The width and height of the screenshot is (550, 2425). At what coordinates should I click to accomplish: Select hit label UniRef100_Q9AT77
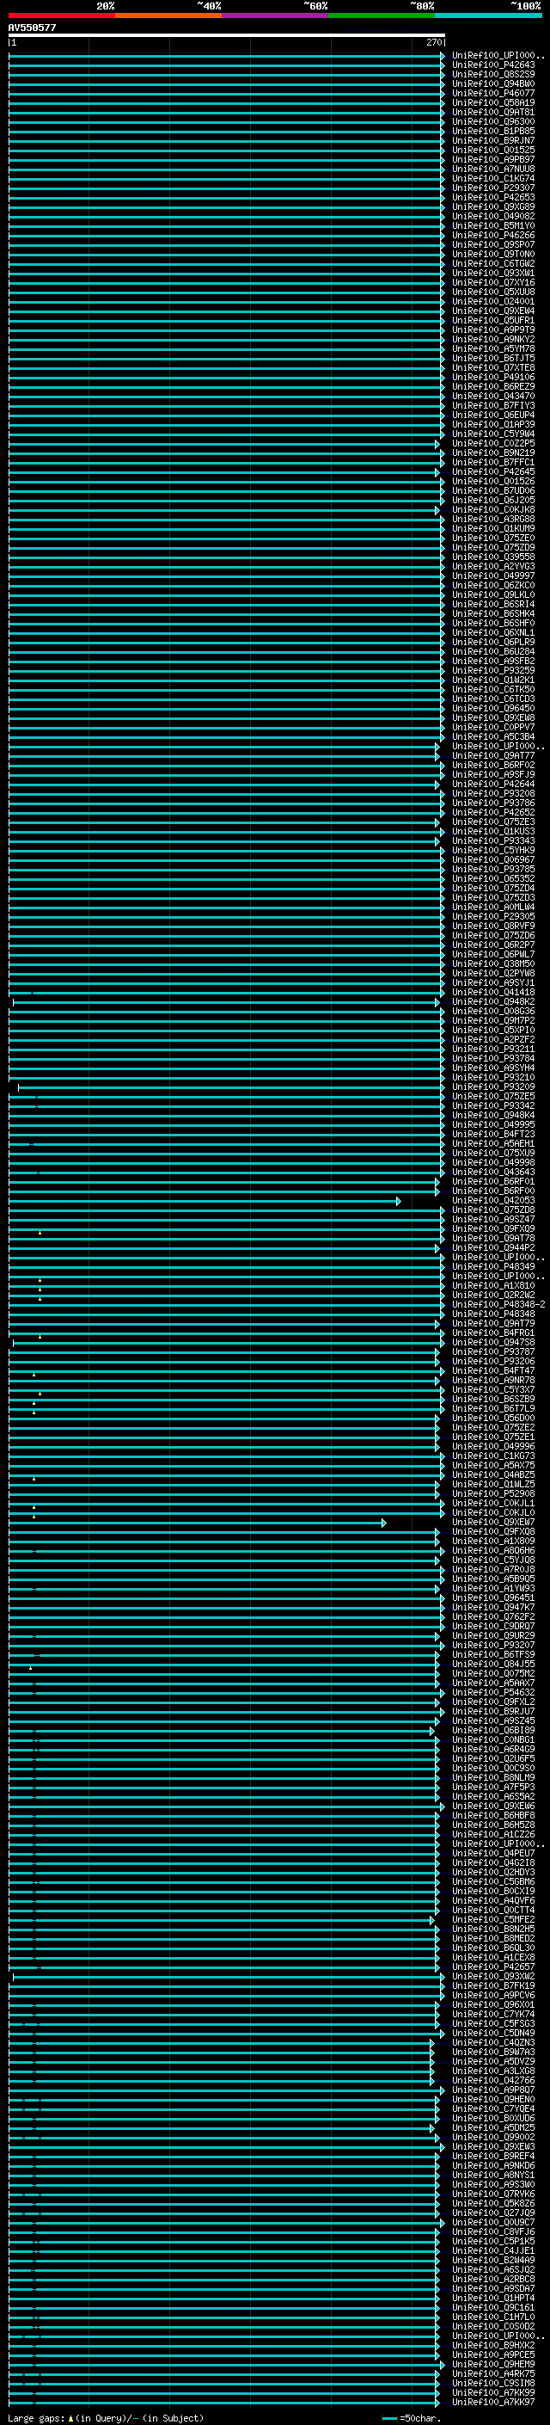click(x=493, y=755)
